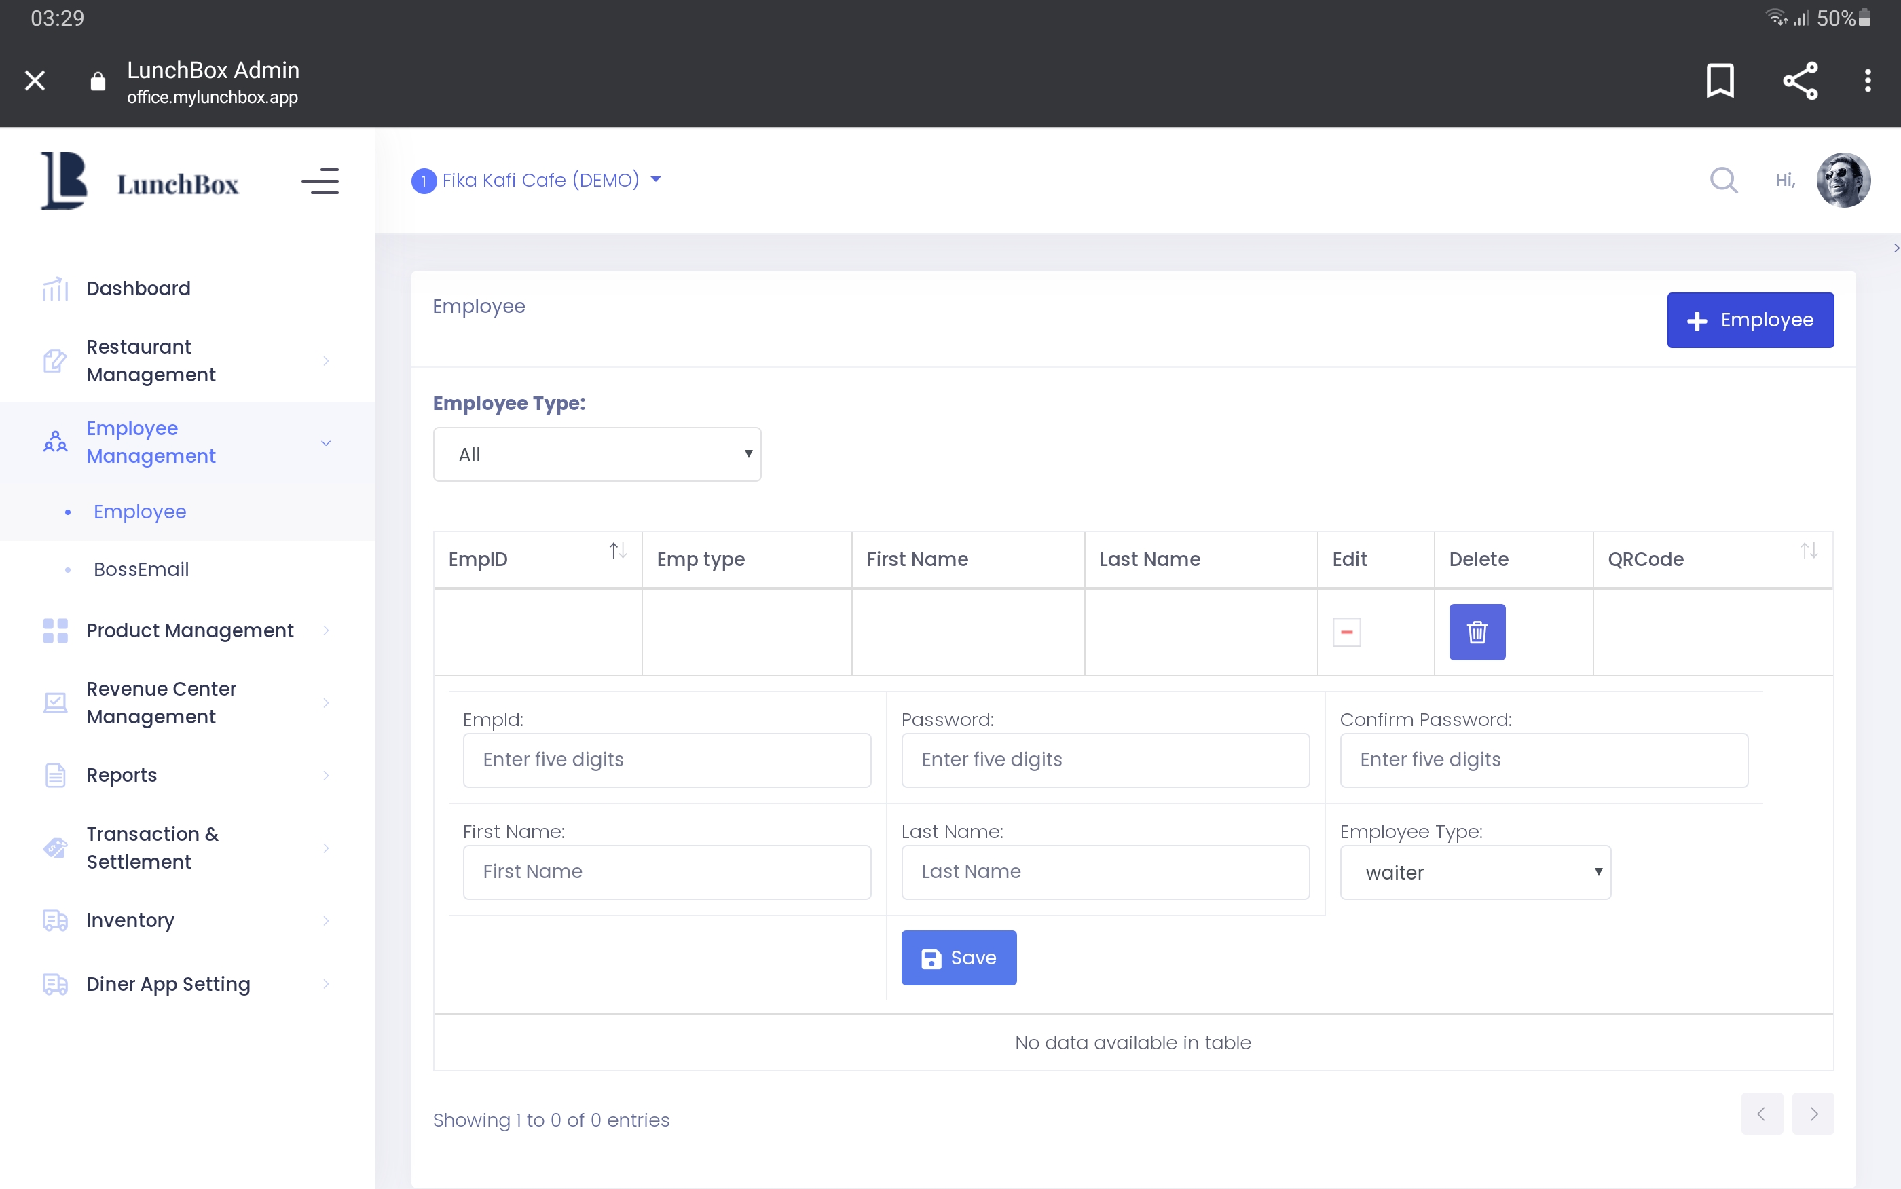Expand the Product Management menu

click(189, 630)
